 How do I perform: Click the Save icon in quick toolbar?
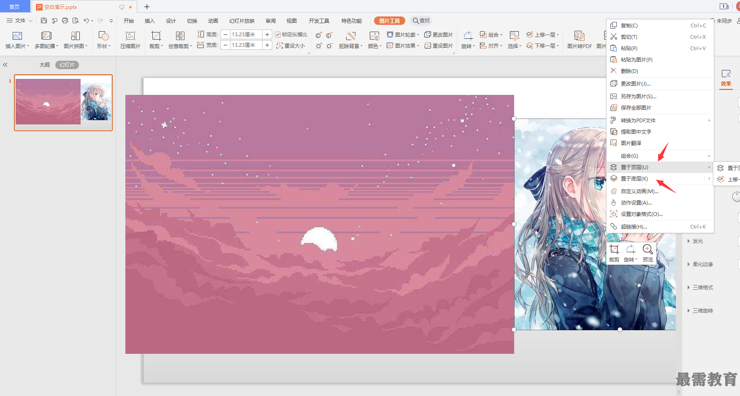43,21
